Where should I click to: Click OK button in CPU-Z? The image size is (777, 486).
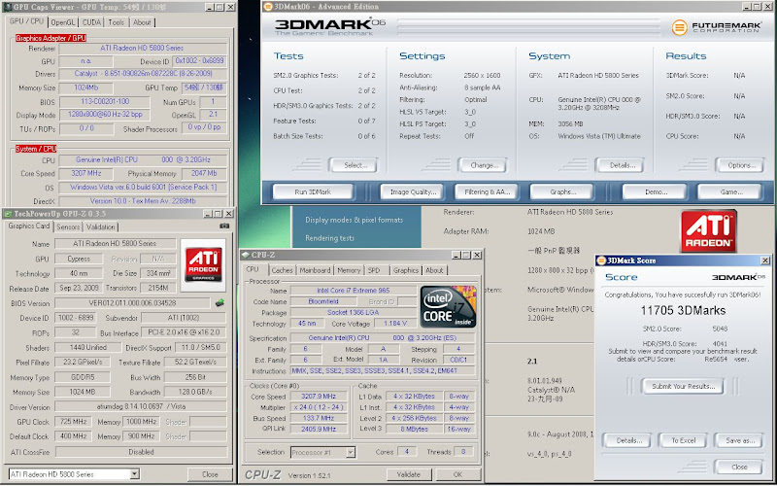click(457, 474)
